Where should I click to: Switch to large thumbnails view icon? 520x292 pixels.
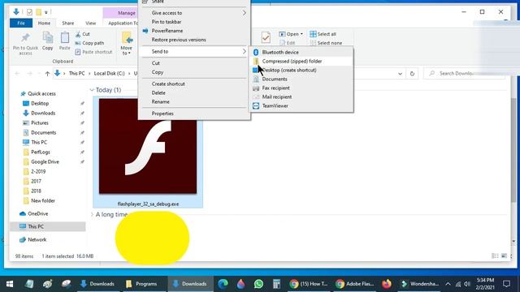coord(504,256)
